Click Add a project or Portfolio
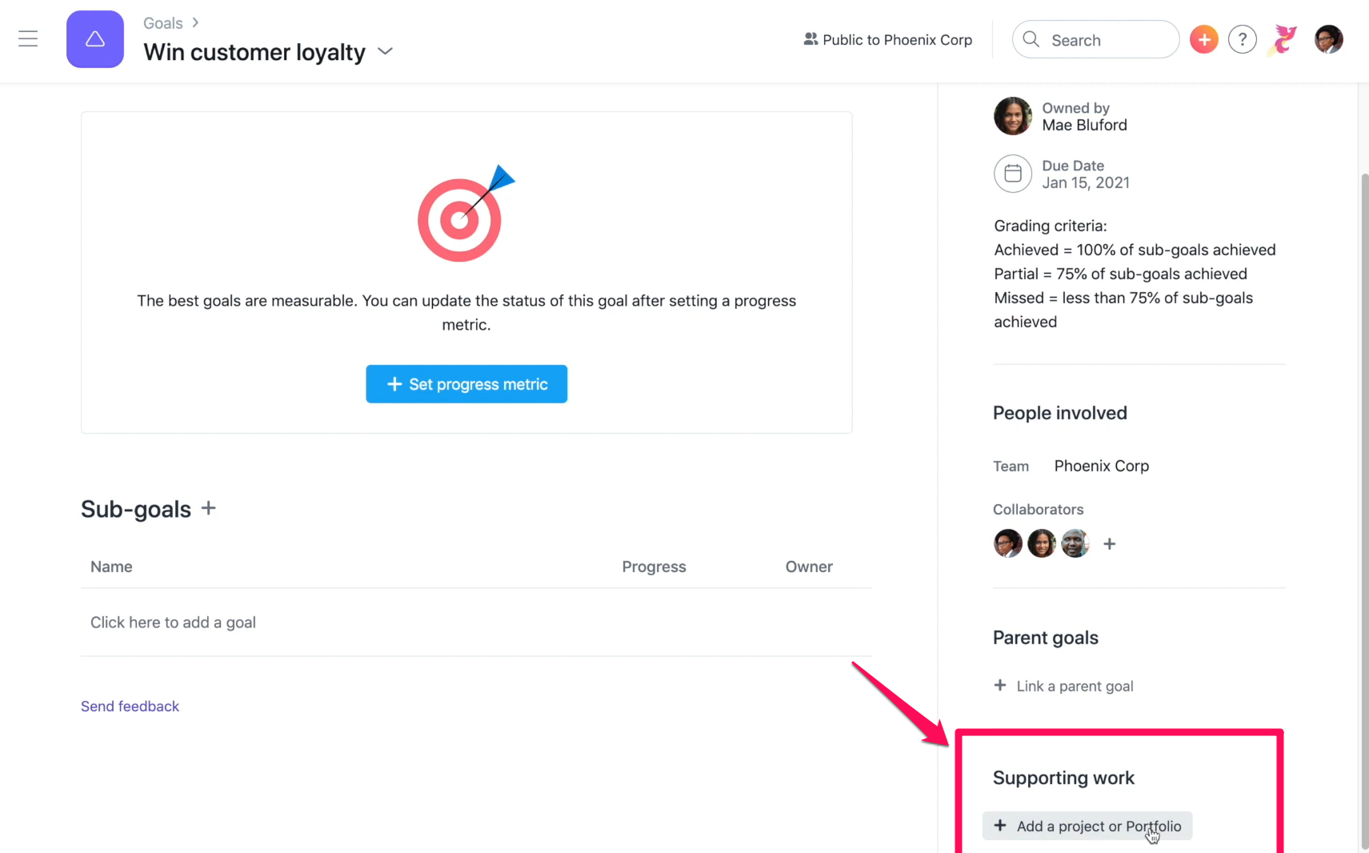Screen dimensions: 1369x853 click(1087, 826)
